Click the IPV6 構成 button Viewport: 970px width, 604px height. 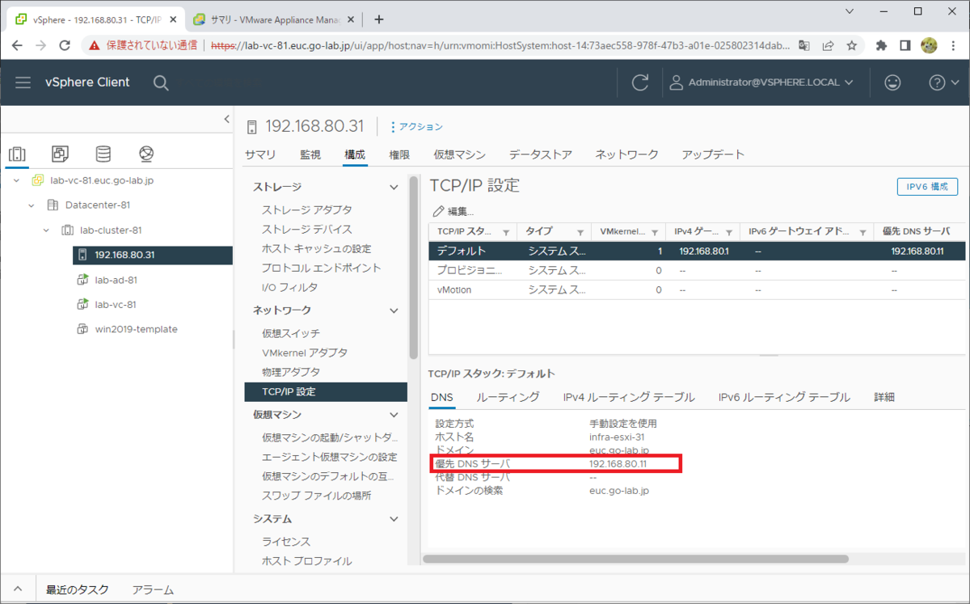point(927,187)
